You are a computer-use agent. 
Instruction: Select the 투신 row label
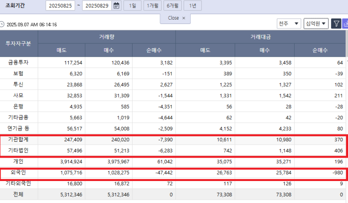18,85
